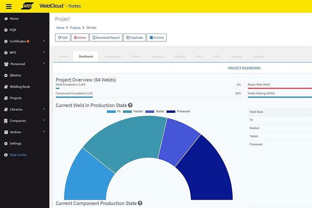312x208 pixels.
Task: Click the gear icon beside sidebar WPS
Action: tap(6, 53)
